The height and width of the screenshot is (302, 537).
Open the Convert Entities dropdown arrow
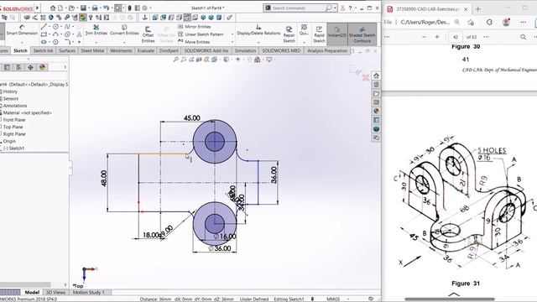(x=124, y=42)
